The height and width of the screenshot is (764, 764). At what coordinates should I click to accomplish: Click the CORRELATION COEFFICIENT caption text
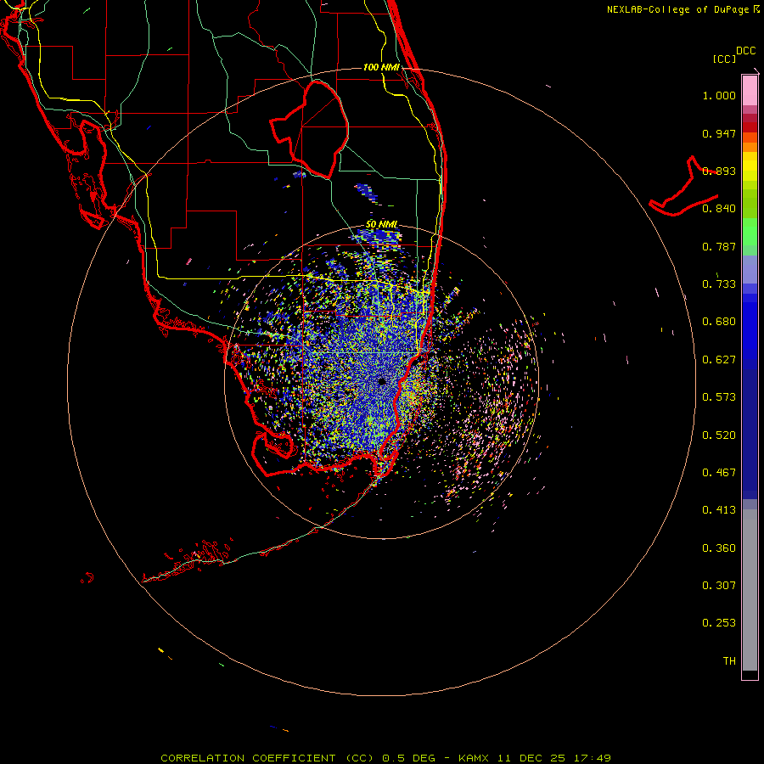[x=248, y=758]
